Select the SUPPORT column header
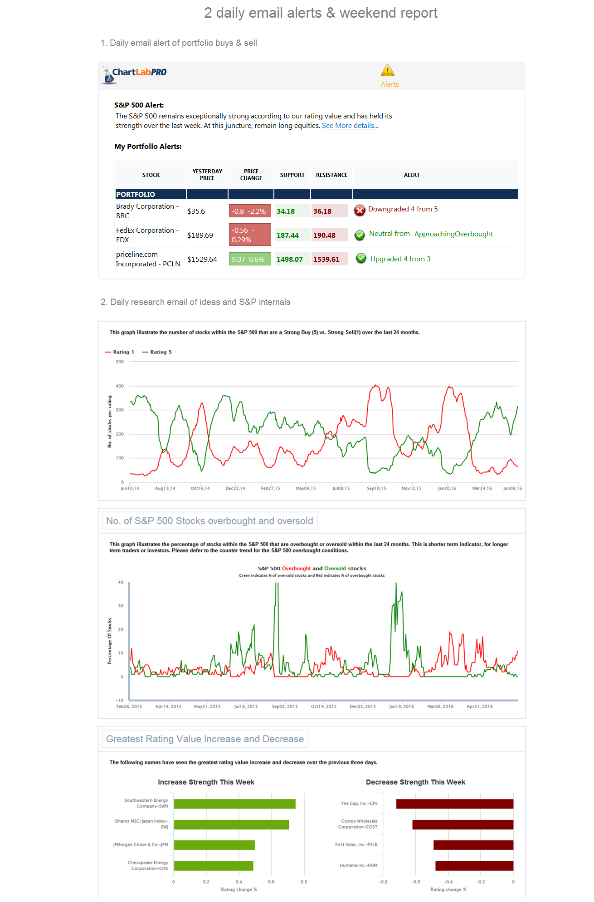 coord(292,175)
